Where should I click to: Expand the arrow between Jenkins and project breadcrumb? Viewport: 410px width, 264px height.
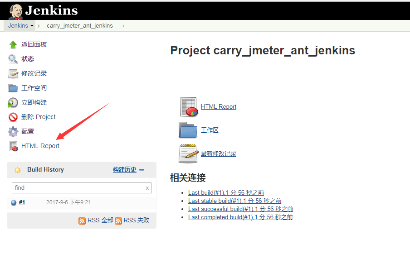click(x=39, y=26)
